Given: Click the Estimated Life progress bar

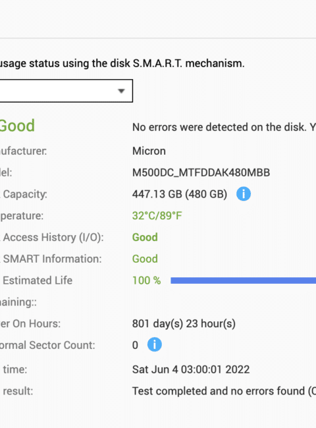Looking at the screenshot, I should tap(243, 281).
